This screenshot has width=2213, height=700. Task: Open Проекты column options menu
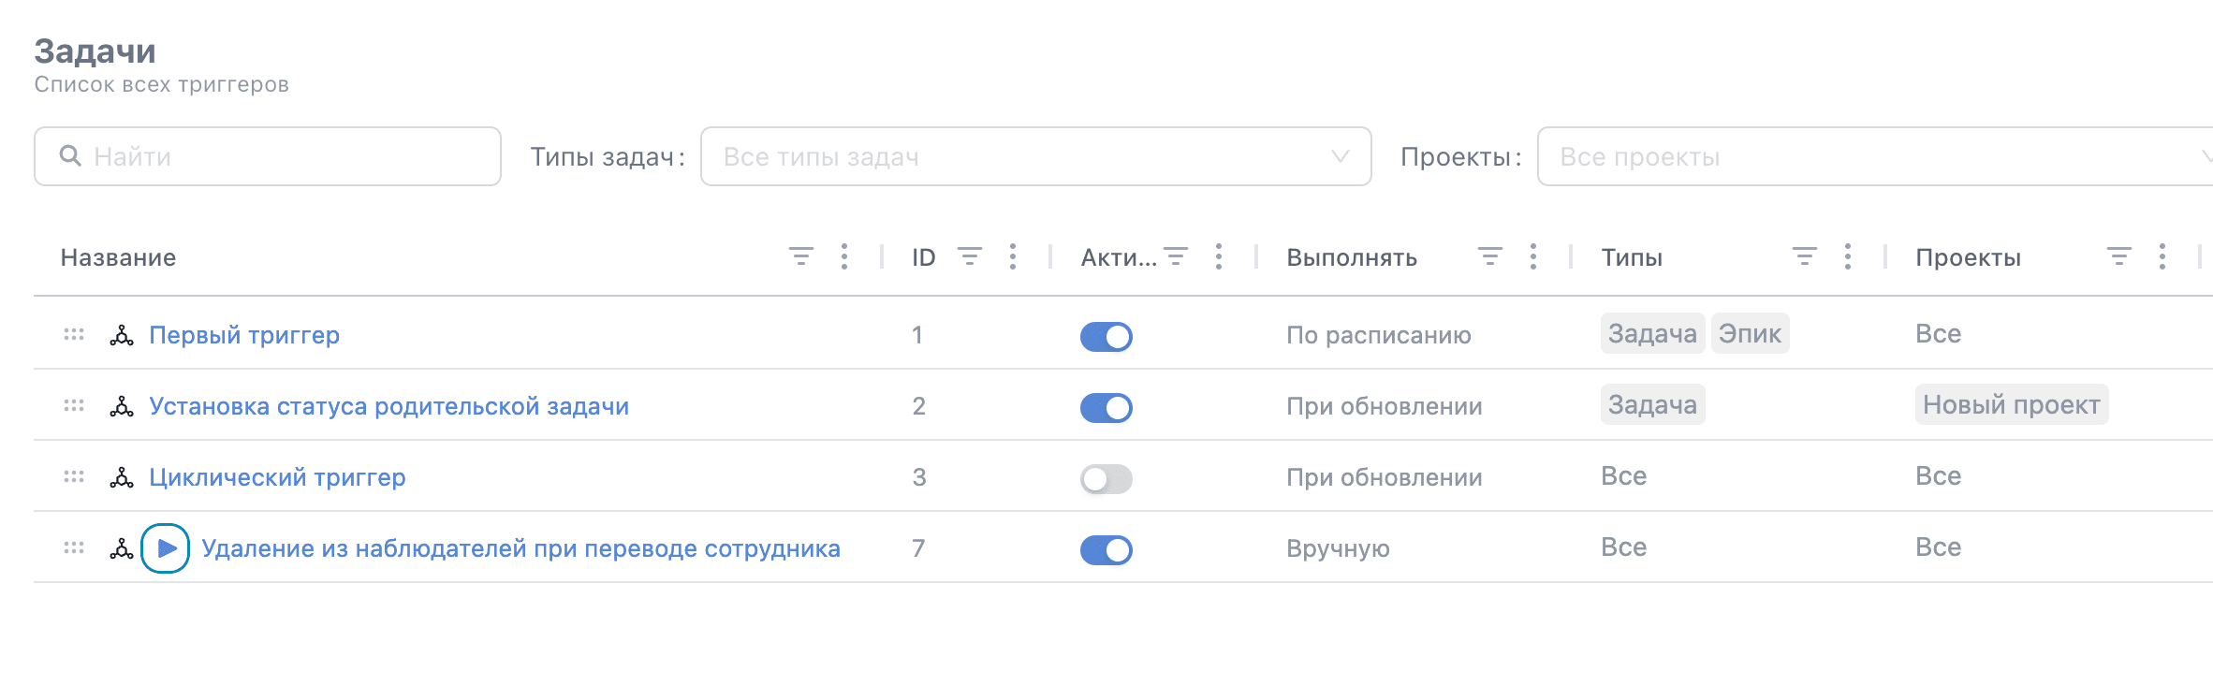coord(2162,256)
